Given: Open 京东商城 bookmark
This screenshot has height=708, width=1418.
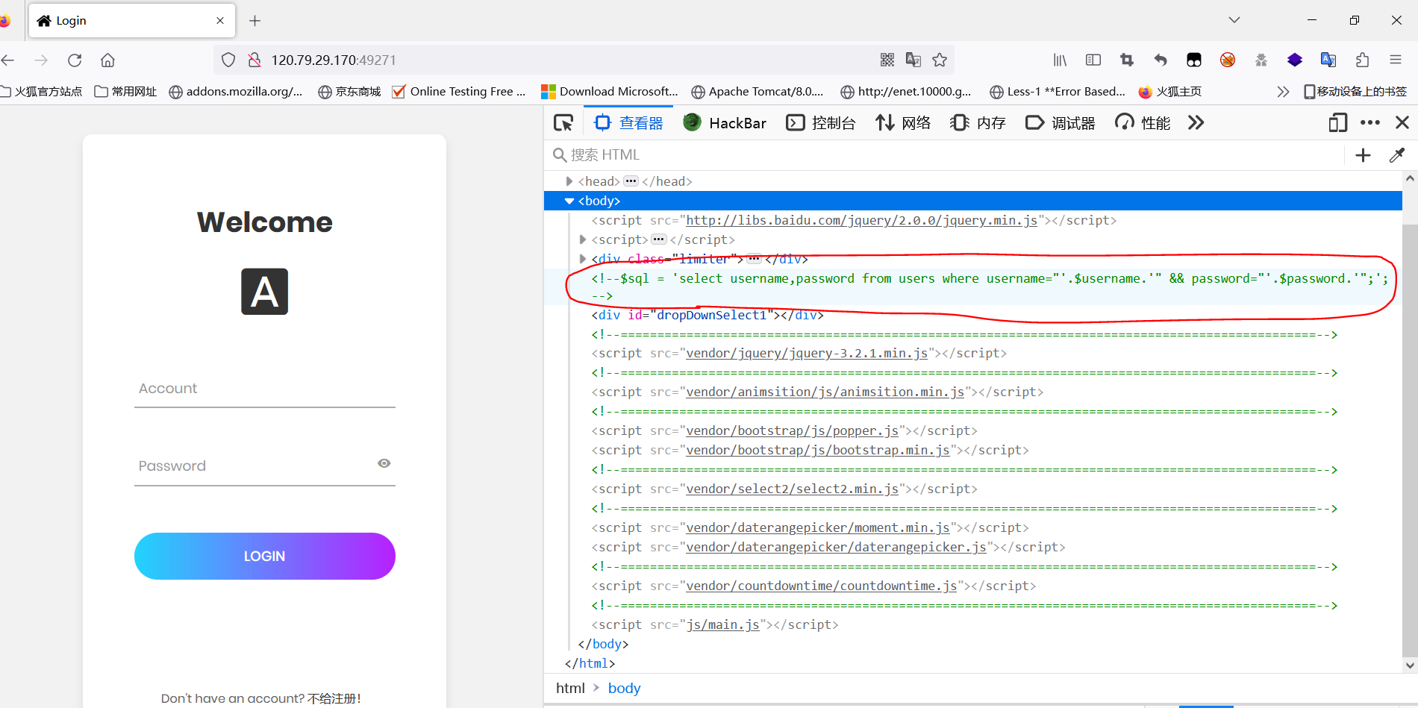Looking at the screenshot, I should coord(349,91).
